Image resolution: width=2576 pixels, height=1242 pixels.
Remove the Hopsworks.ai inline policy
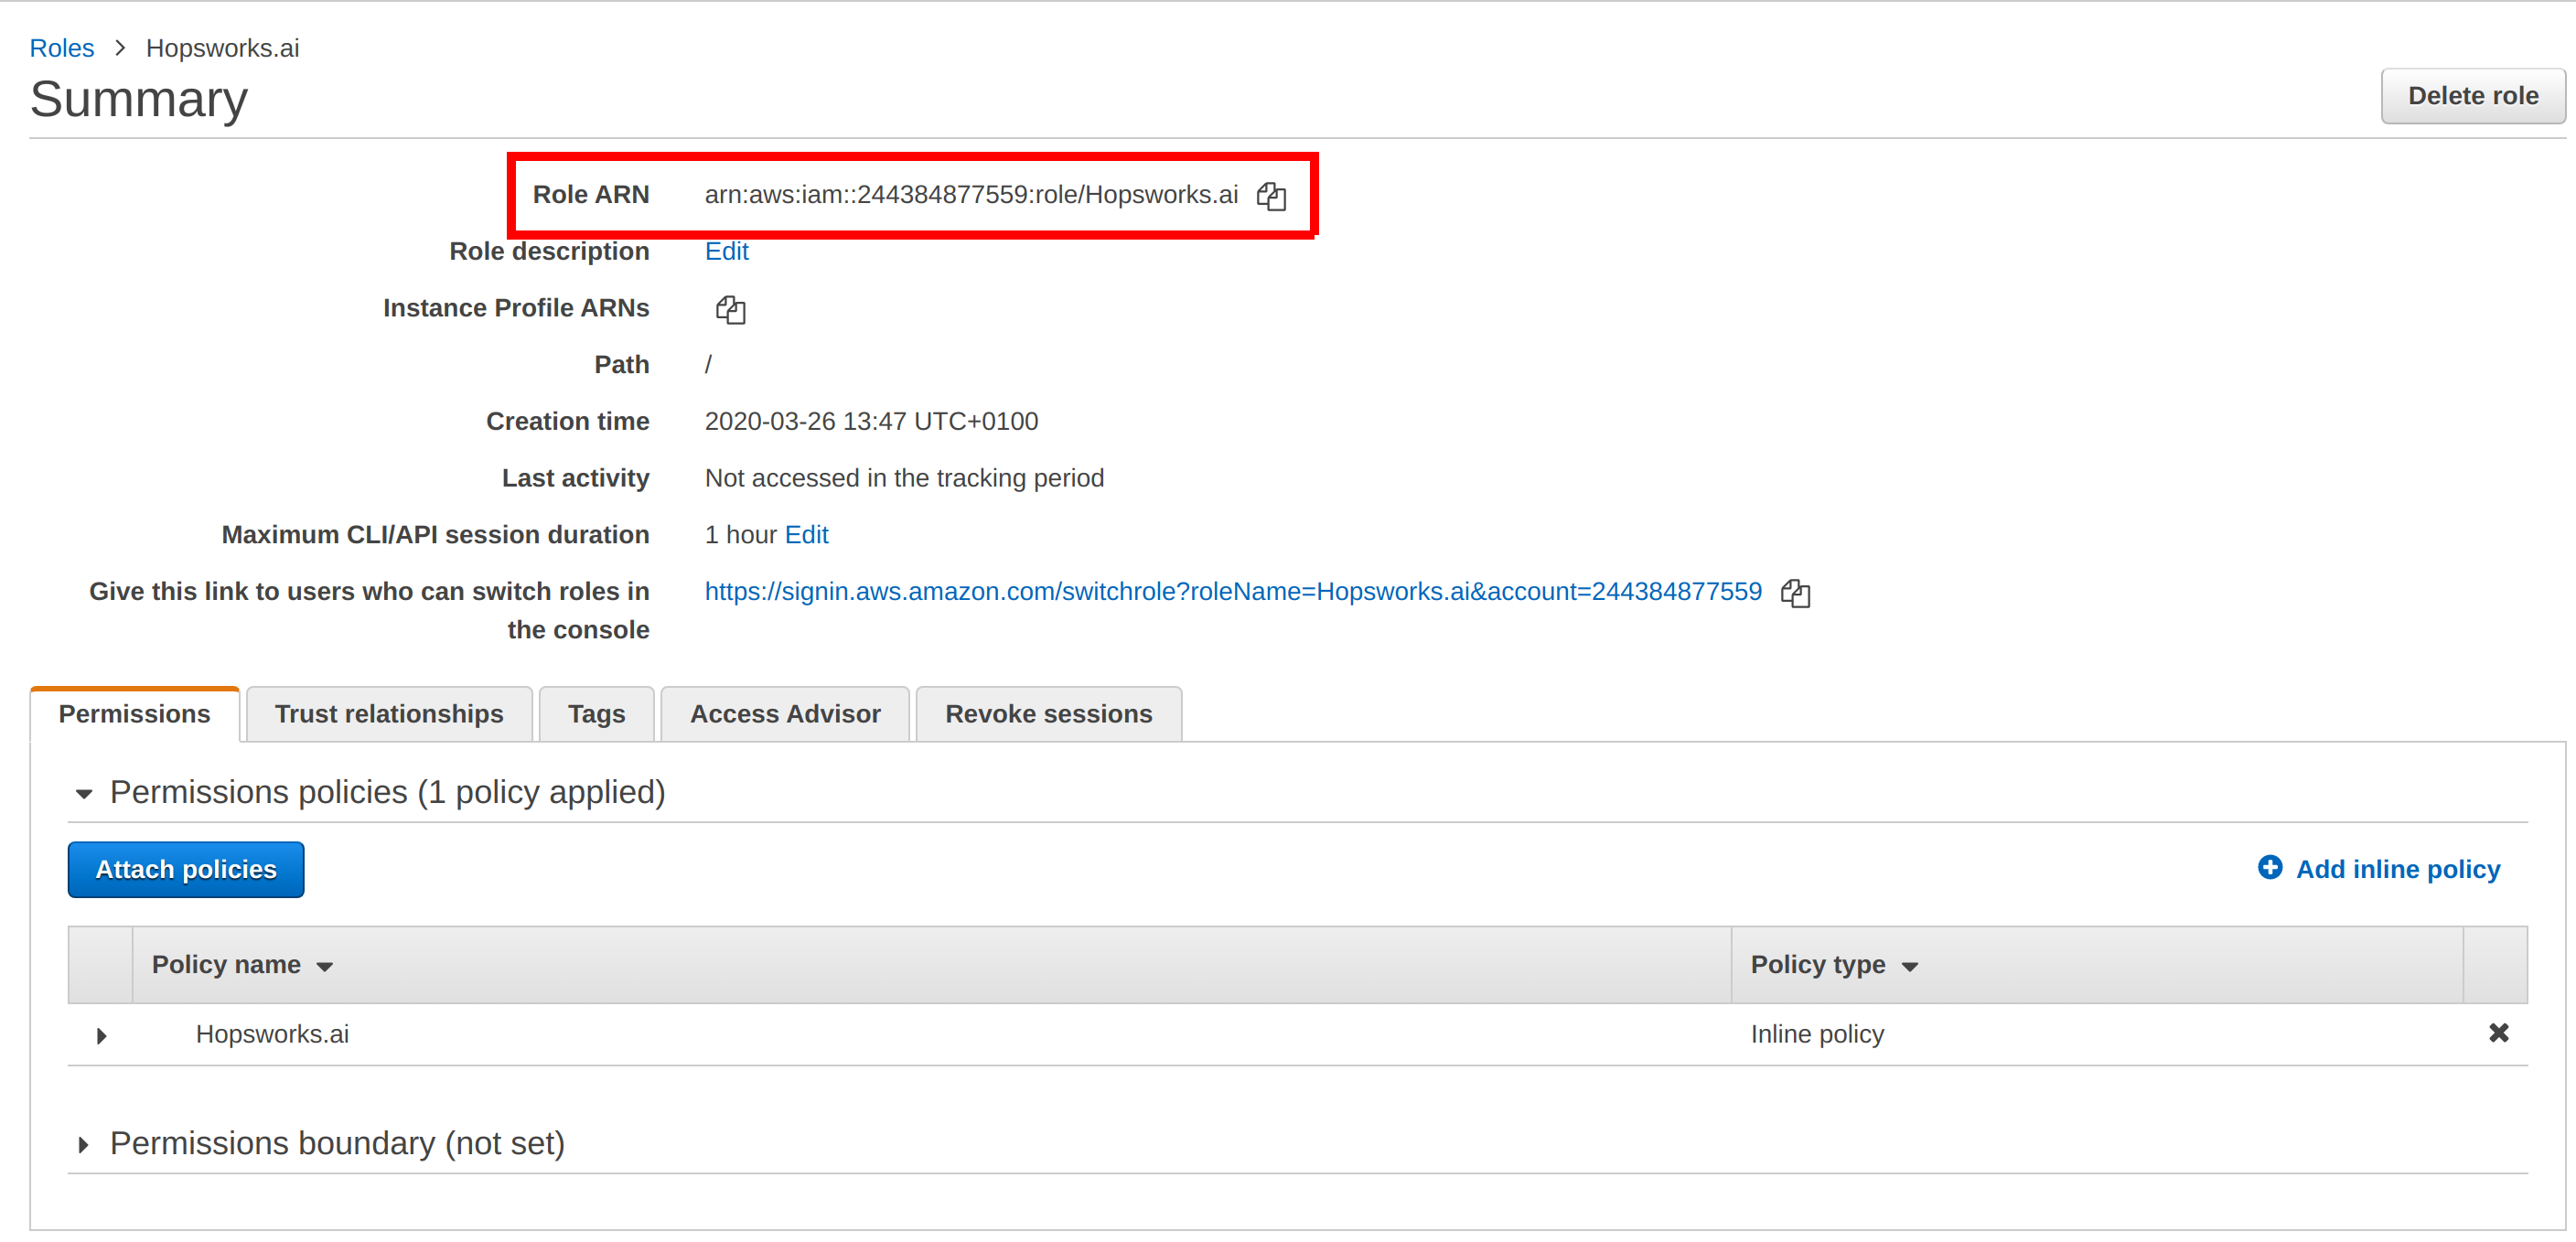pos(2498,1033)
